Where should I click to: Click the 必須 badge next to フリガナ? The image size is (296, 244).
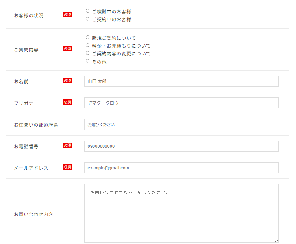coord(67,102)
